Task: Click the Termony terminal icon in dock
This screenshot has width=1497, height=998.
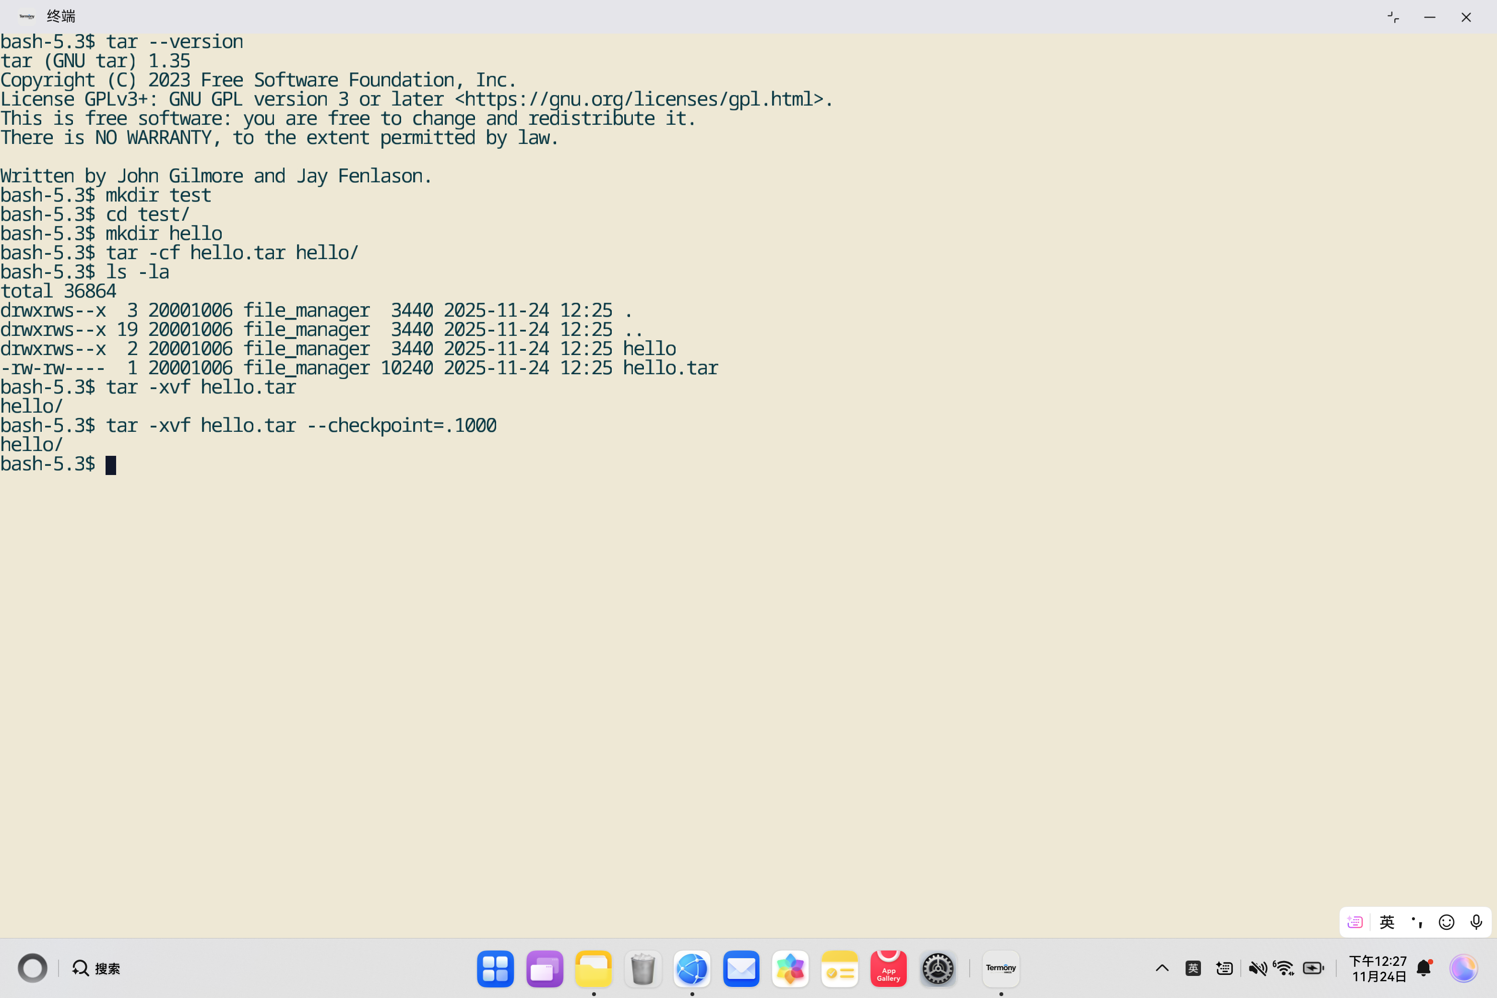Action: point(1000,968)
